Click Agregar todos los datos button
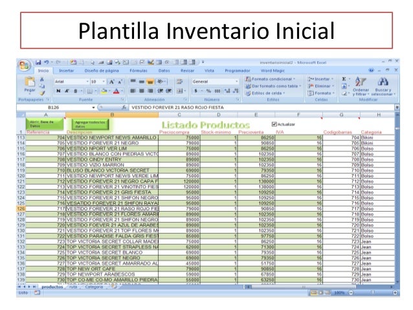 [90, 124]
